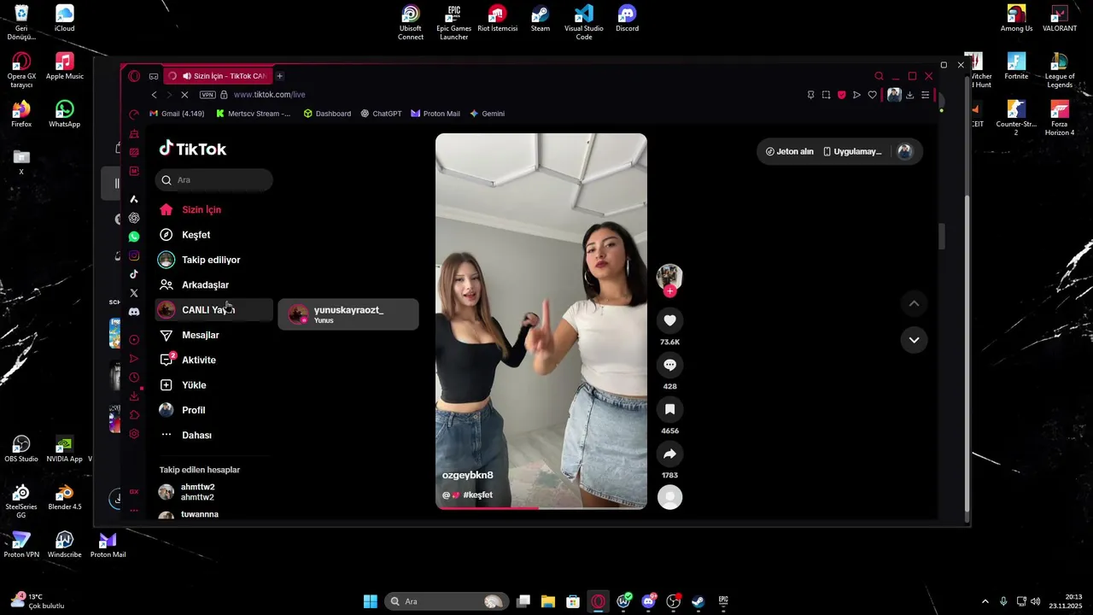Open ChatGPT in the Opera GX sidebar
The height and width of the screenshot is (615, 1093).
(134, 218)
